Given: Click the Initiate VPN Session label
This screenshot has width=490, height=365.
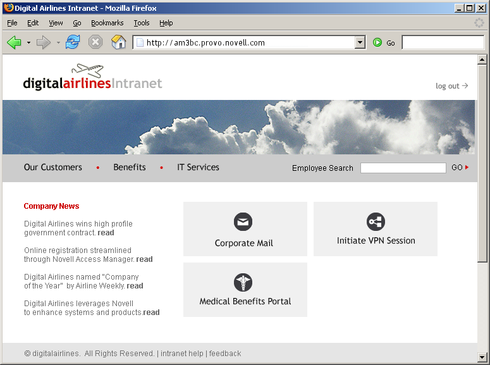Looking at the screenshot, I should pyautogui.click(x=376, y=240).
